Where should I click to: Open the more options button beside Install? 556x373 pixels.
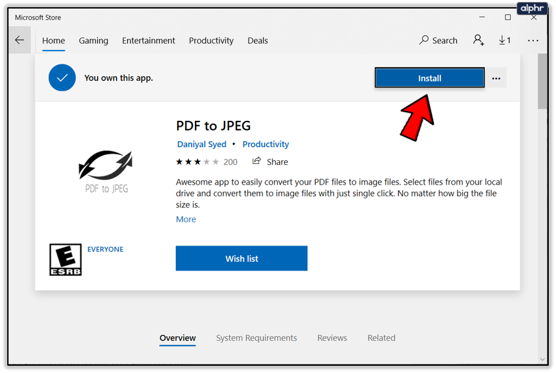[496, 78]
